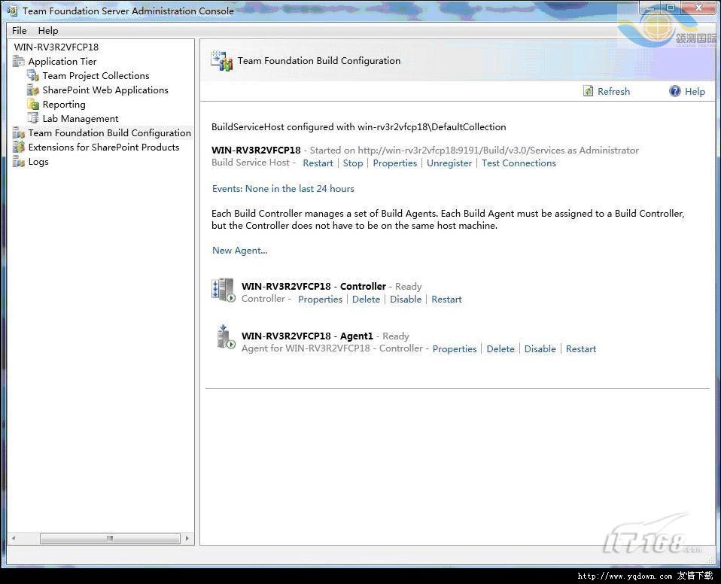This screenshot has height=584, width=721.
Task: Click the Logs node icon
Action: pos(19,162)
